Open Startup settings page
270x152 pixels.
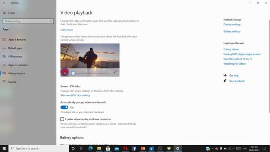[x=12, y=82]
